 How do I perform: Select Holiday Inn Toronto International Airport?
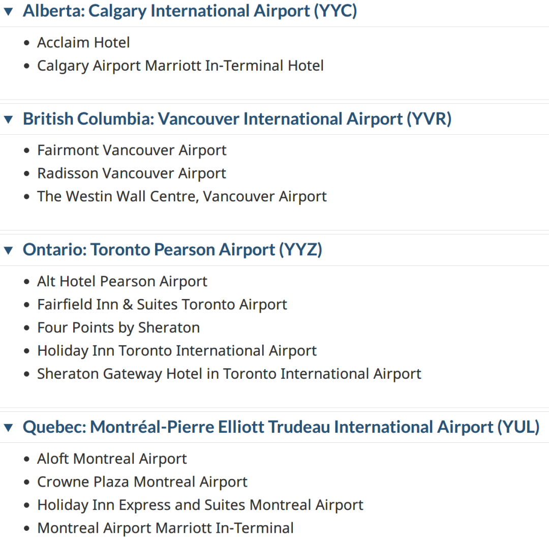point(177,351)
